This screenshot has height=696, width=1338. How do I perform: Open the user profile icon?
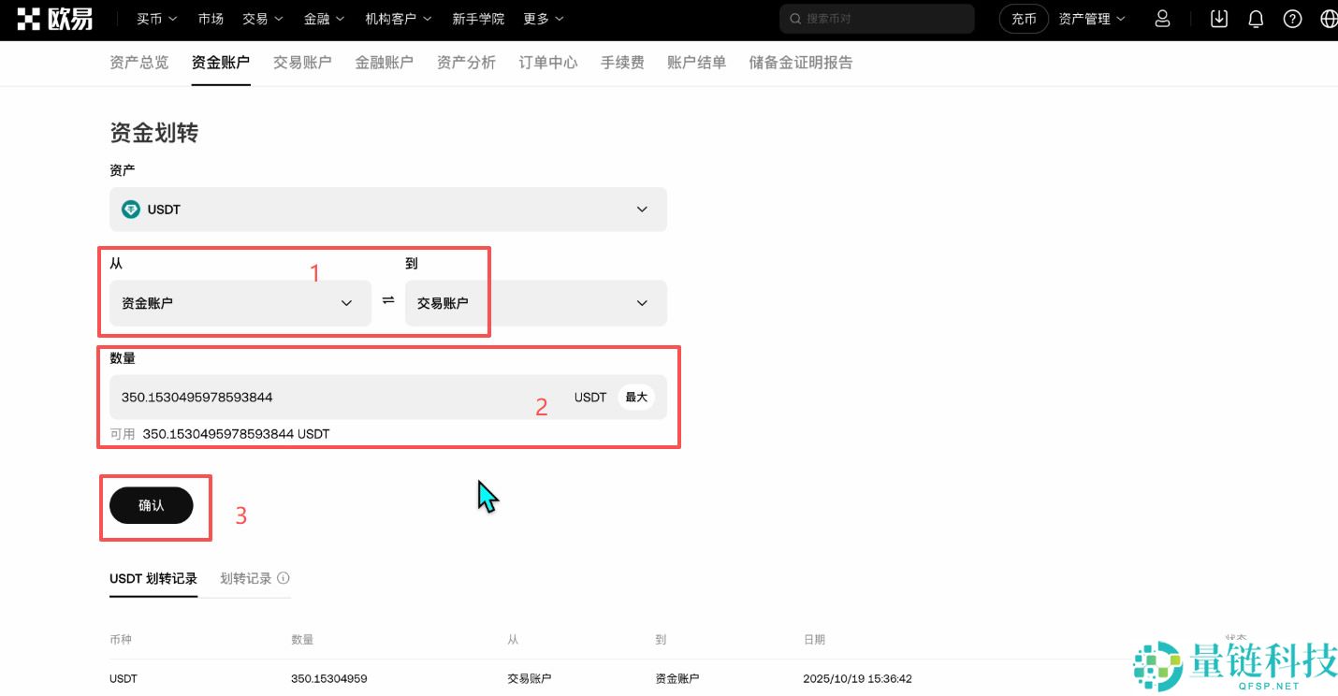coord(1162,18)
